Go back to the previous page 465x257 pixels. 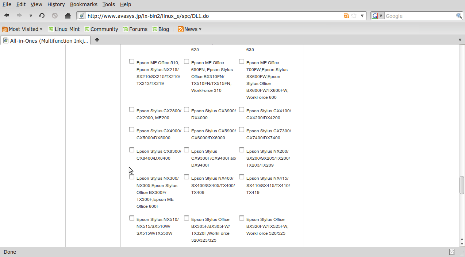7,16
